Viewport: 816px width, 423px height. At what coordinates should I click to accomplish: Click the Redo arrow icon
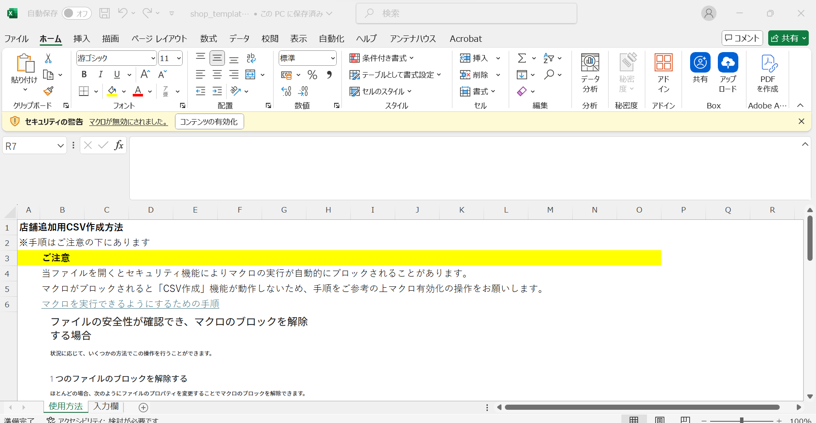147,13
